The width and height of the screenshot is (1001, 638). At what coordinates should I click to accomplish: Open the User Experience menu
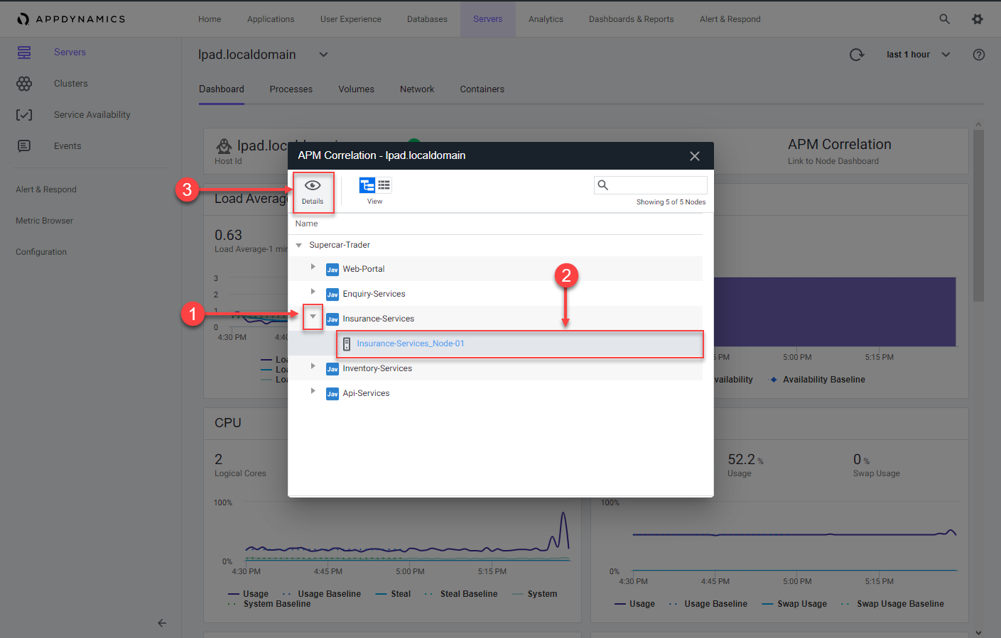(x=351, y=19)
